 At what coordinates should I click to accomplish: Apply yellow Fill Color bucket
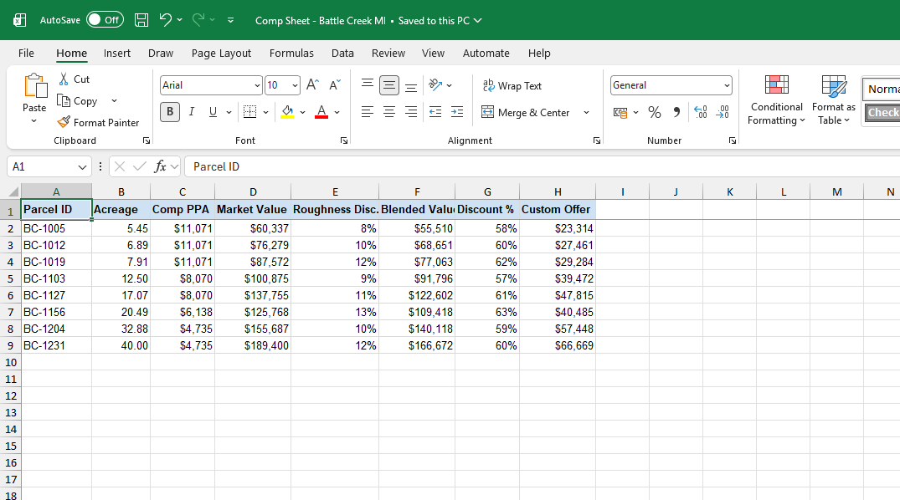point(287,112)
